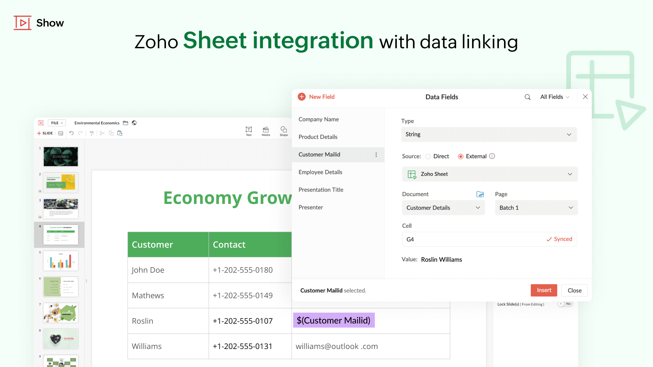This screenshot has width=653, height=367.
Task: Click the Zoho Sheet green icon
Action: pyautogui.click(x=412, y=174)
